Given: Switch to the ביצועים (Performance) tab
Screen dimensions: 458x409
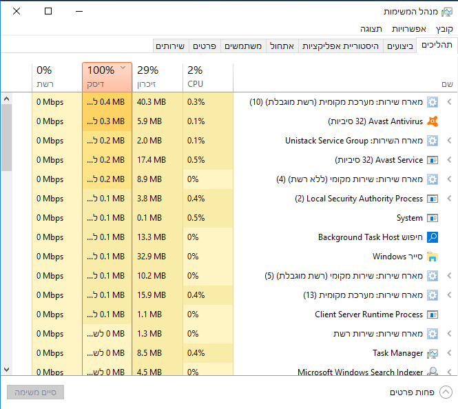Looking at the screenshot, I should (400, 46).
